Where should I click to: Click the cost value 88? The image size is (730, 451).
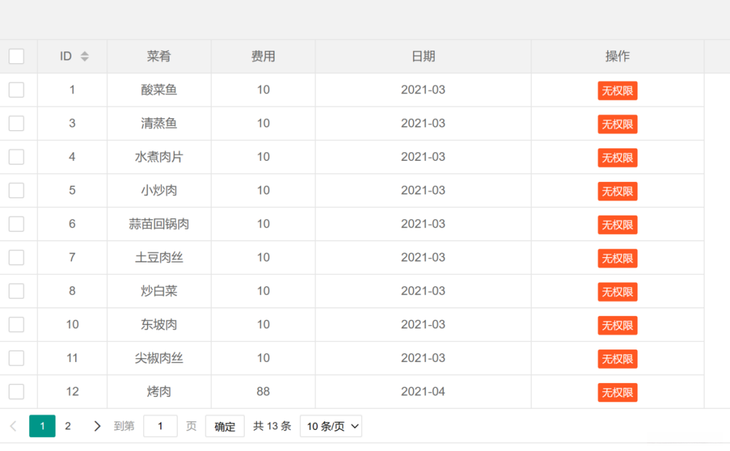click(263, 392)
